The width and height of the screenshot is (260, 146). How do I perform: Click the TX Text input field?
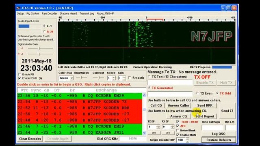pos(170,83)
